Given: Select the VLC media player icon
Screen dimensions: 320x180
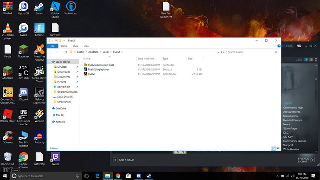Looking at the screenshot, I should (x=8, y=31).
